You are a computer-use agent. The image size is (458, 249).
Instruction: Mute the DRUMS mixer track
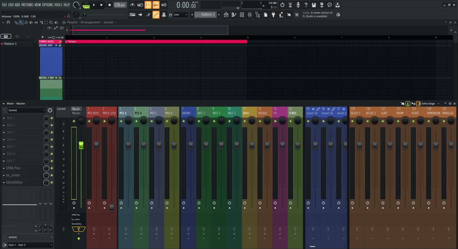[184, 121]
